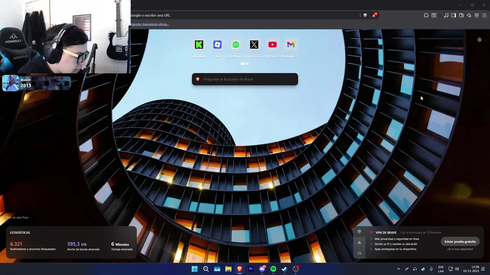Click the tab search icon in toolbar

(434, 15)
